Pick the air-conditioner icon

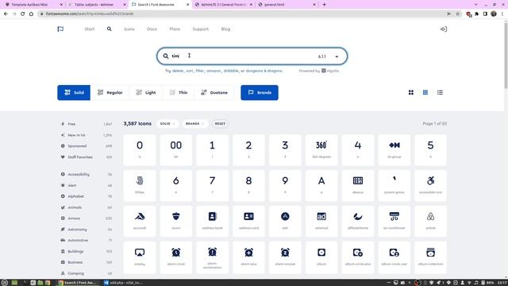pyautogui.click(x=394, y=221)
